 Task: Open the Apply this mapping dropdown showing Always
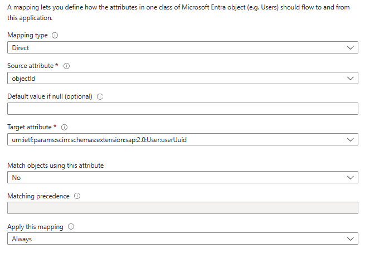click(182, 239)
